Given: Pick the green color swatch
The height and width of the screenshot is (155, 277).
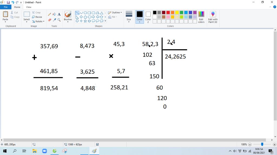Looking at the screenshot, I should point(182,12).
